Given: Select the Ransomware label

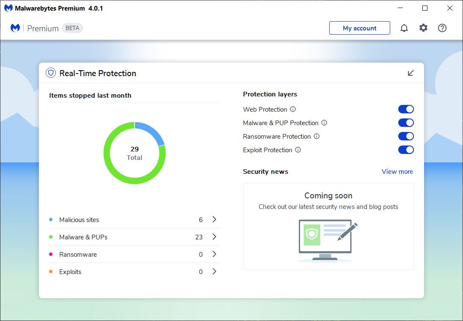Looking at the screenshot, I should [x=78, y=255].
